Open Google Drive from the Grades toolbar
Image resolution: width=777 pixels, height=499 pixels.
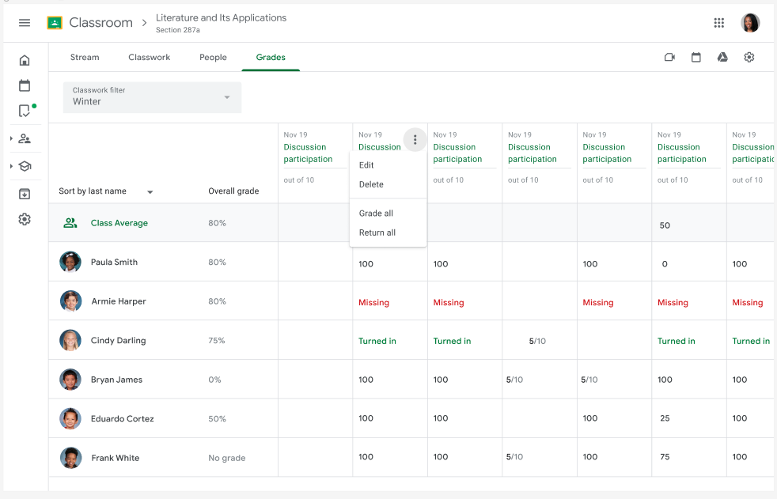point(722,57)
